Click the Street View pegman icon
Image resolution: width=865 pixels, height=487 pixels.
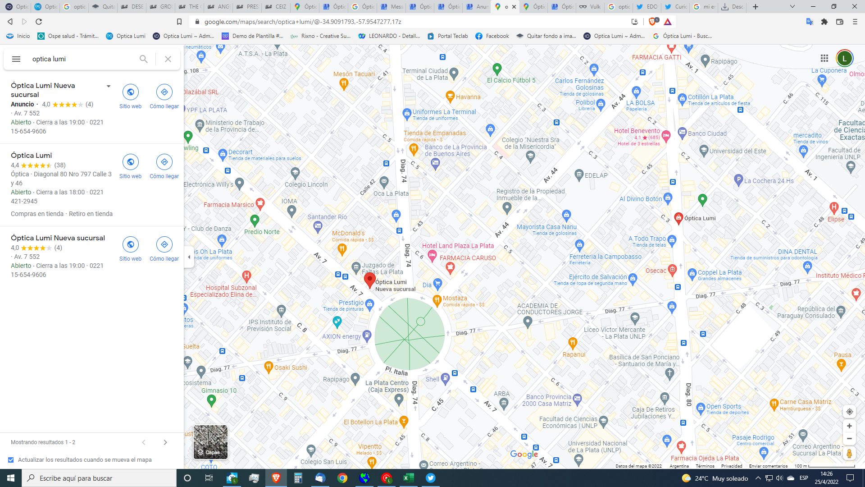coord(850,453)
